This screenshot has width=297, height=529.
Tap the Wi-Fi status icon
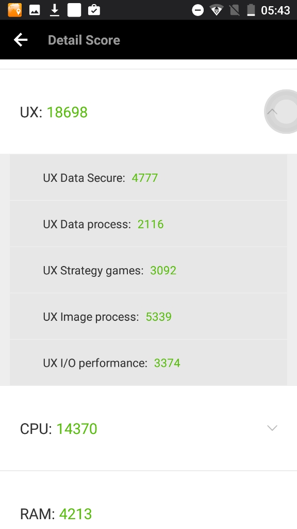tap(217, 10)
